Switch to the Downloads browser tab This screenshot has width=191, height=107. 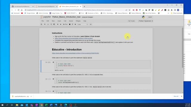(x=46, y=7)
